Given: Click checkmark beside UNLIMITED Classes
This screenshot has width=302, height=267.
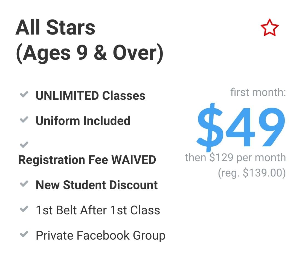Looking at the screenshot, I should coord(24,94).
